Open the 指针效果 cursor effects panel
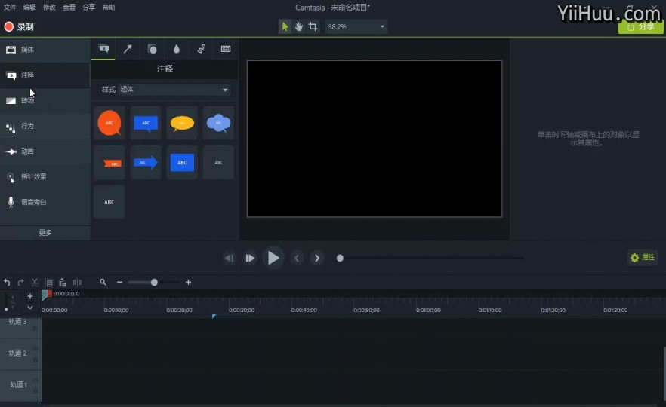The height and width of the screenshot is (407, 666). click(45, 177)
